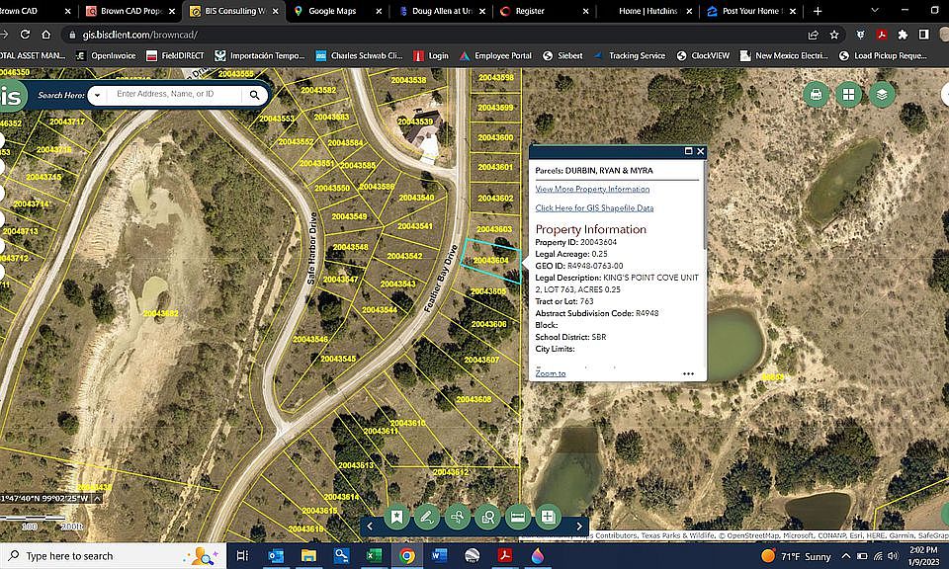Open View More Property Information link
949x569 pixels.
(x=592, y=190)
